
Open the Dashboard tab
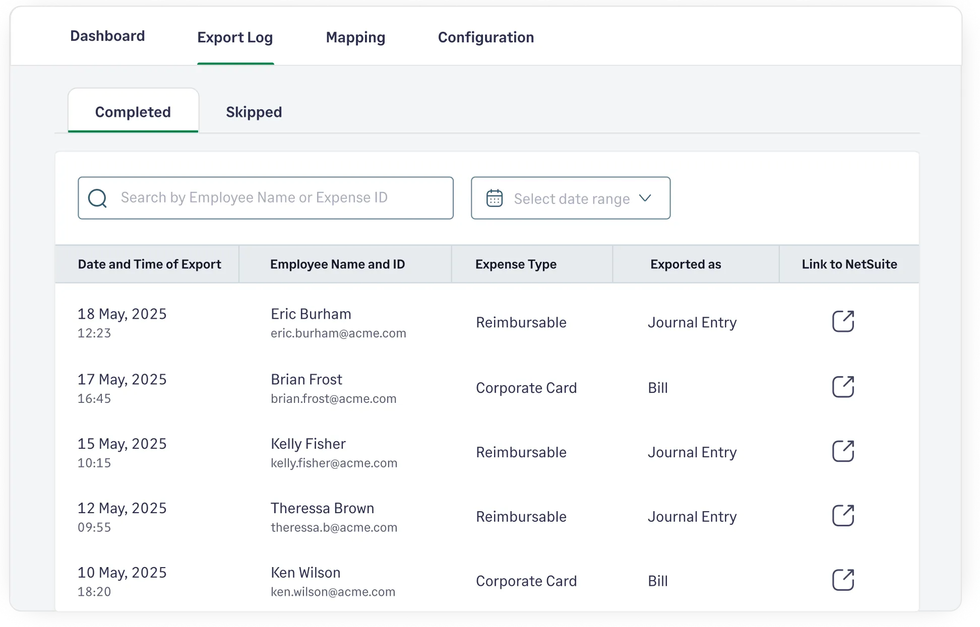[107, 36]
